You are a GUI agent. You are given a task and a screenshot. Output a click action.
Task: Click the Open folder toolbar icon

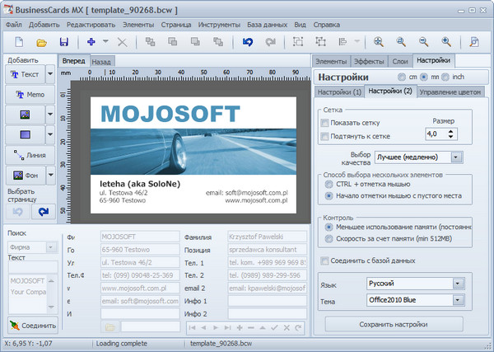41,41
